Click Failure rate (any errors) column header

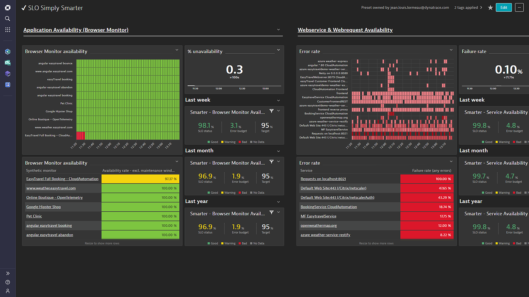432,170
